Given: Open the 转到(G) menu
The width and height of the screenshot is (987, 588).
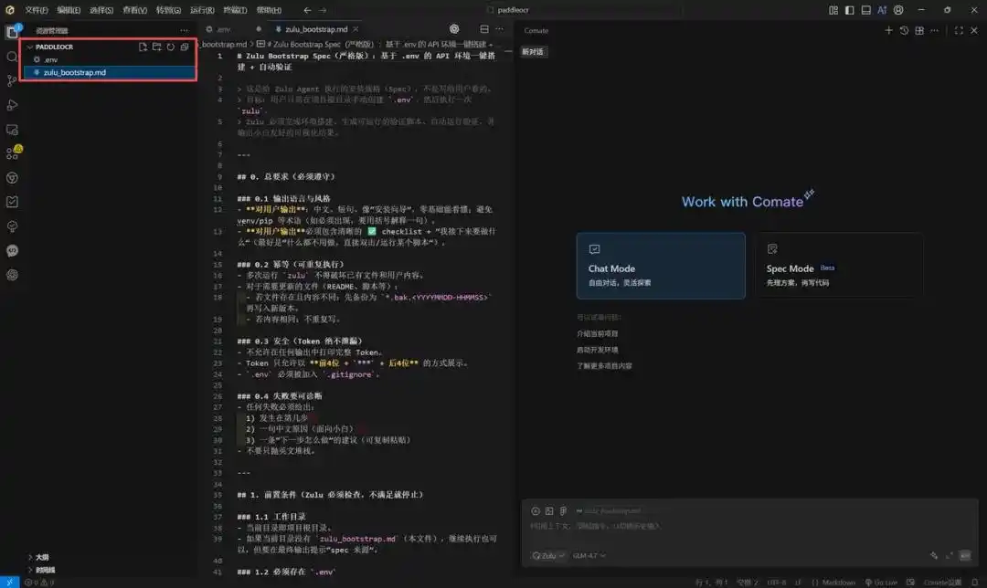Looking at the screenshot, I should [x=168, y=10].
